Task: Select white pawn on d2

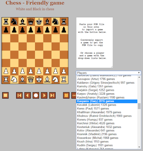Action: coord(31,71)
